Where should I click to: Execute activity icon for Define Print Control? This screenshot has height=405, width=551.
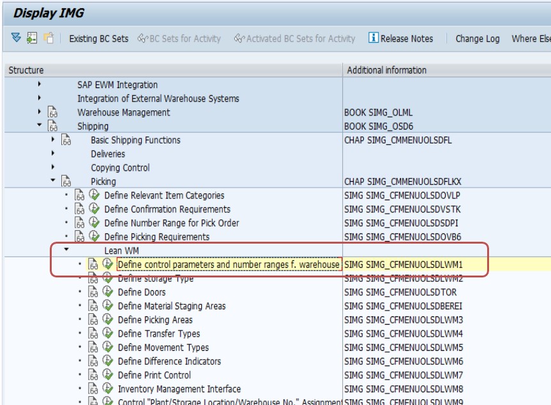click(107, 374)
